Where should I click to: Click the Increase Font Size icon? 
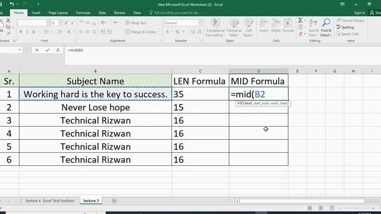pos(66,23)
